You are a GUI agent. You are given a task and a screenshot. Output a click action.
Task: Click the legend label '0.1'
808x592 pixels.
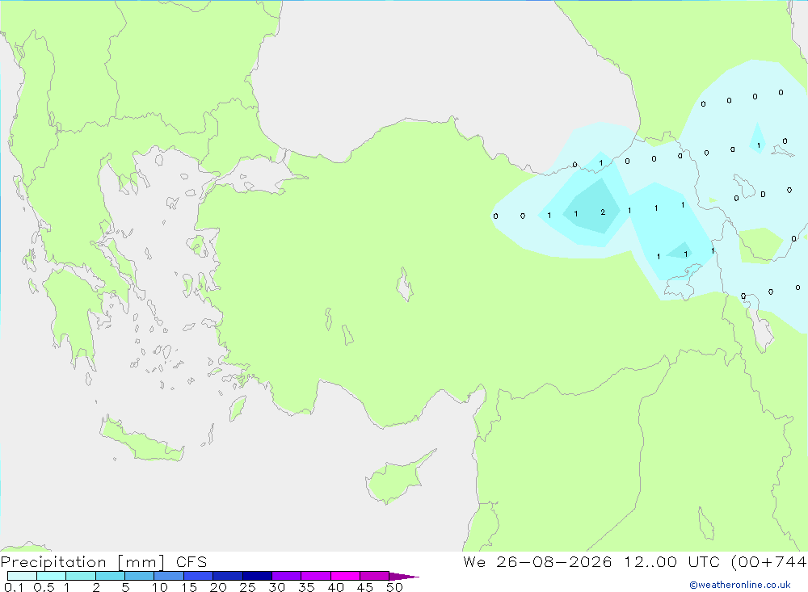[x=14, y=587]
